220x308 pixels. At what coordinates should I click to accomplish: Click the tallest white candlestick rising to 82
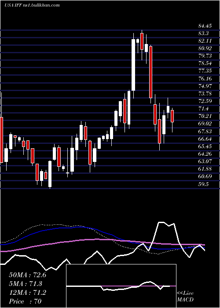point(133,65)
